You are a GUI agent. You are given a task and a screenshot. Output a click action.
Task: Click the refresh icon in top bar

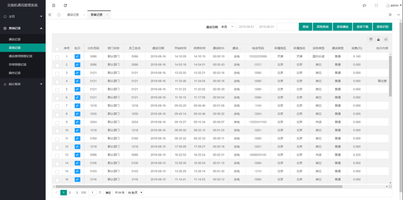click(x=65, y=5)
